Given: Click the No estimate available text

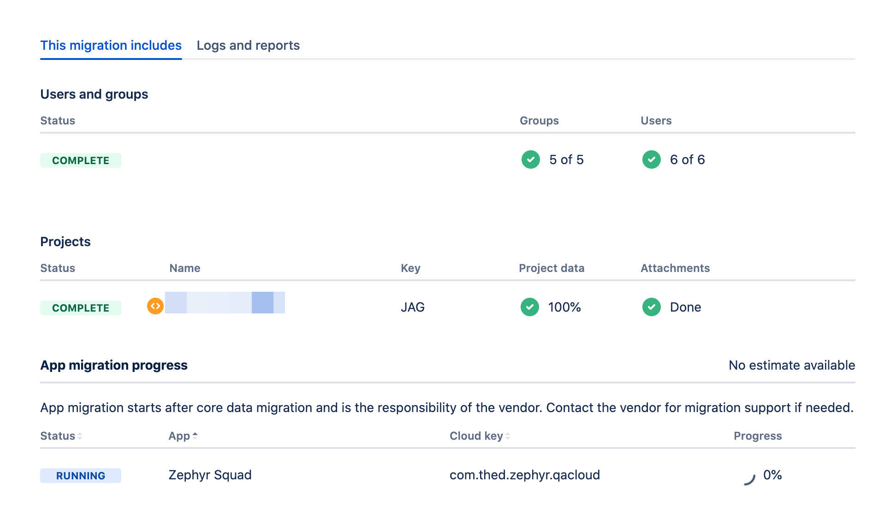Looking at the screenshot, I should coord(791,365).
